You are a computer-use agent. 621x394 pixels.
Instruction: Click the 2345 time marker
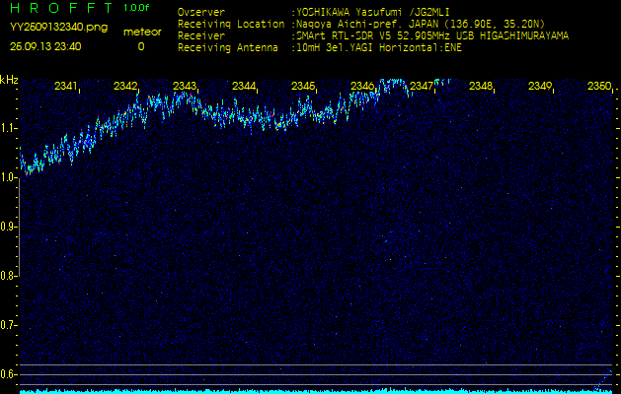pyautogui.click(x=303, y=87)
